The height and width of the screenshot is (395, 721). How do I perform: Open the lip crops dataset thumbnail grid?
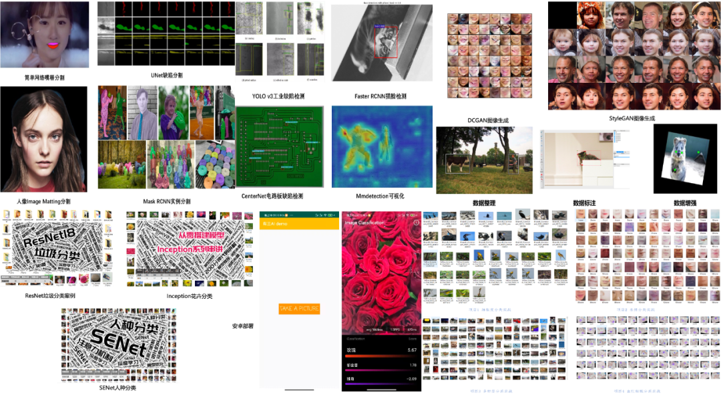(x=647, y=257)
